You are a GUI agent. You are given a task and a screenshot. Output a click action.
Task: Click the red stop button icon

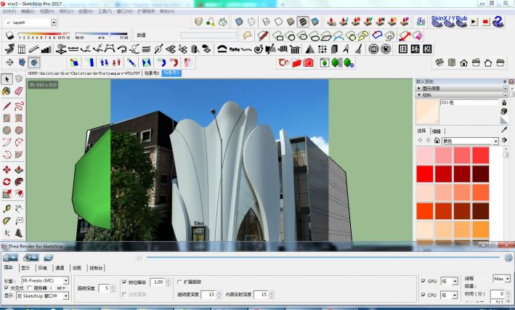pyautogui.click(x=485, y=22)
